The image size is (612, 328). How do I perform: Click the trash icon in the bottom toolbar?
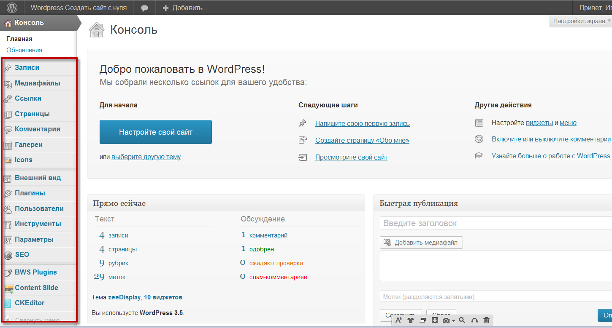(486, 320)
